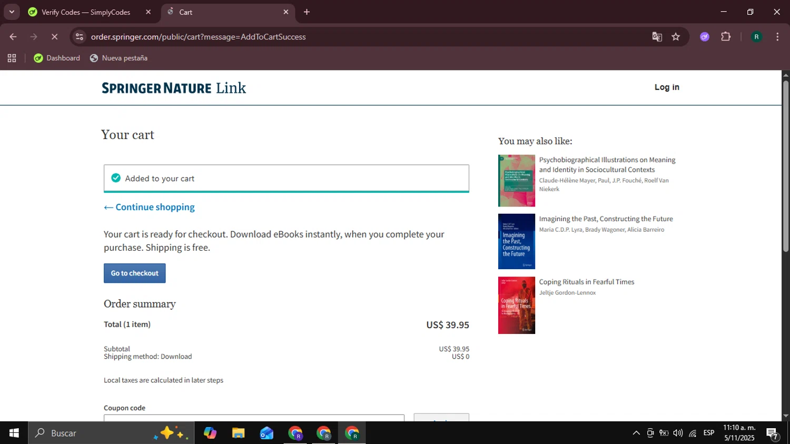Open the tab search dropdown arrow
The width and height of the screenshot is (790, 444).
pos(12,12)
